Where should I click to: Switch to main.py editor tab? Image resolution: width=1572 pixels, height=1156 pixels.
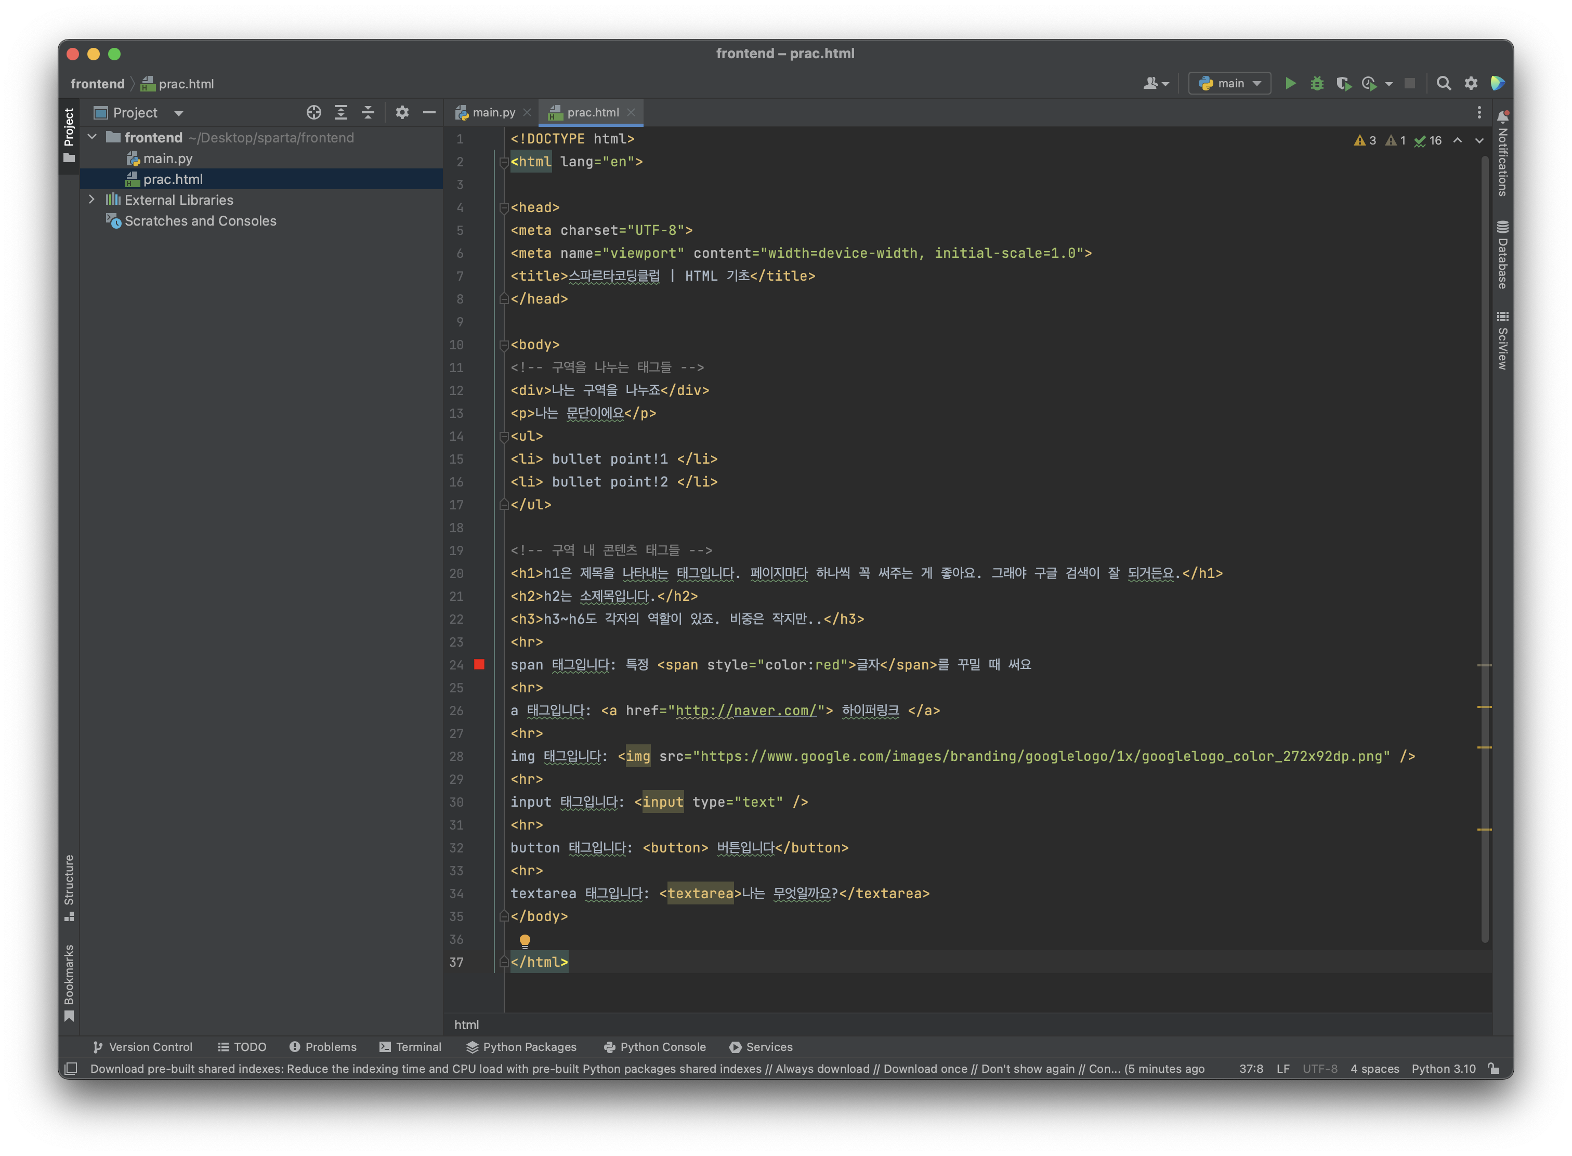click(x=493, y=113)
